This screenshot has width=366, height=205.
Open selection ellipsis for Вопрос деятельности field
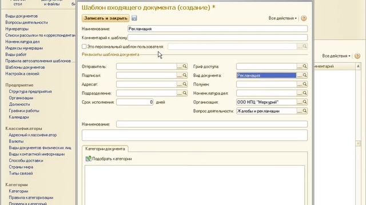coord(299,111)
